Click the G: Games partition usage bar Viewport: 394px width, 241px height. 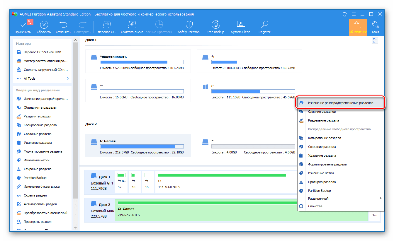tap(142, 146)
